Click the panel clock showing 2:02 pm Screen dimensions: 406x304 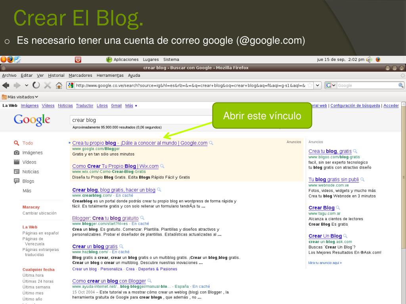pyautogui.click(x=341, y=59)
